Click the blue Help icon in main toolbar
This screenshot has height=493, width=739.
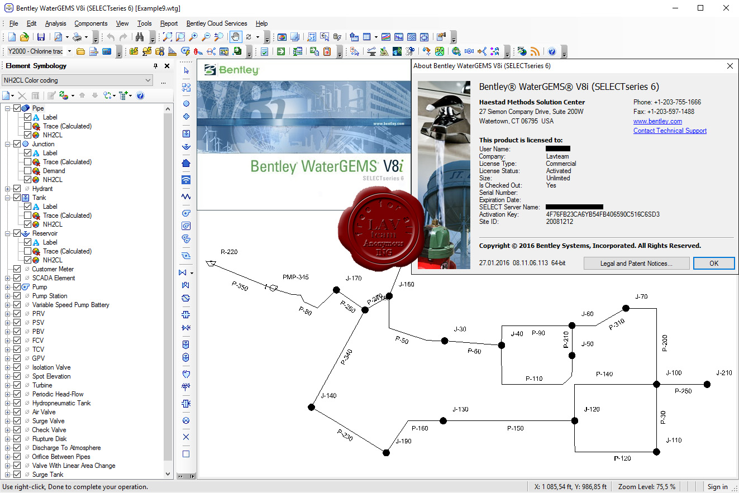click(552, 52)
